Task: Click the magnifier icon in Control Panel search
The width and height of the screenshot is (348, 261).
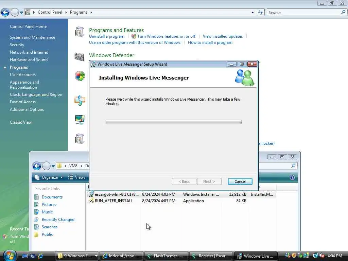Action: (x=343, y=13)
